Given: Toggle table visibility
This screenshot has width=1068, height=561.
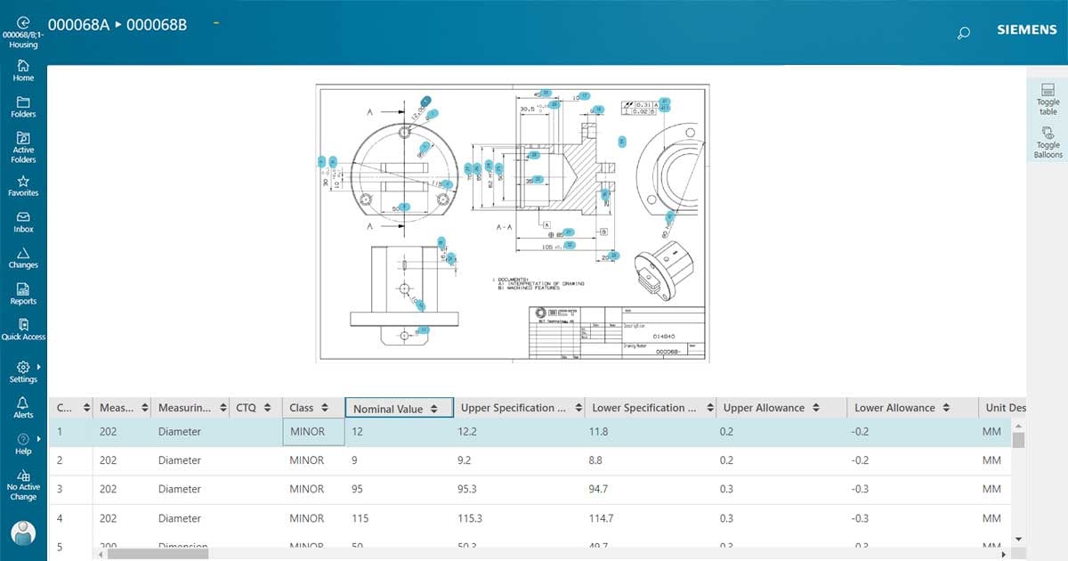Looking at the screenshot, I should click(1048, 98).
